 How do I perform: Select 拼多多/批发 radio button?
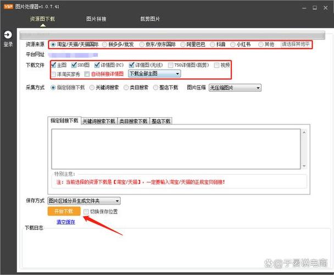104,45
